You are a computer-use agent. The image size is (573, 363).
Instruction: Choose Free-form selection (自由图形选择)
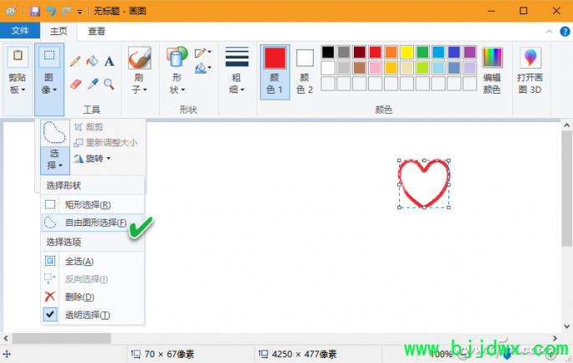(x=93, y=222)
